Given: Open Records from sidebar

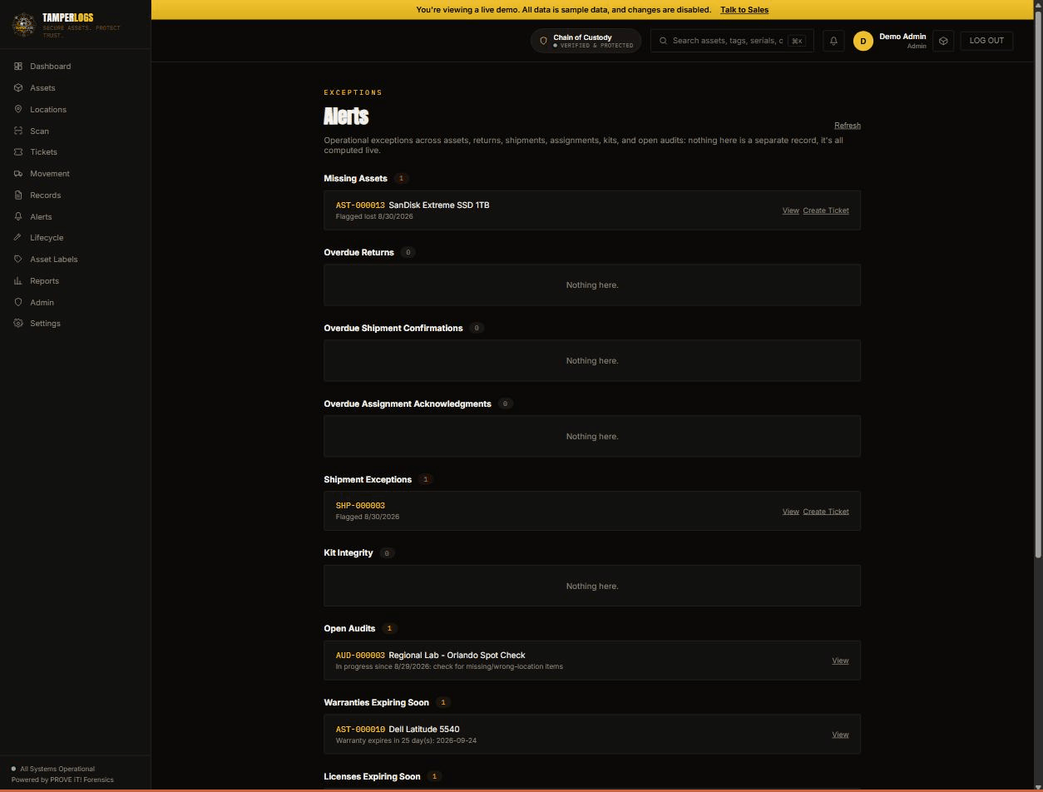Looking at the screenshot, I should point(46,195).
